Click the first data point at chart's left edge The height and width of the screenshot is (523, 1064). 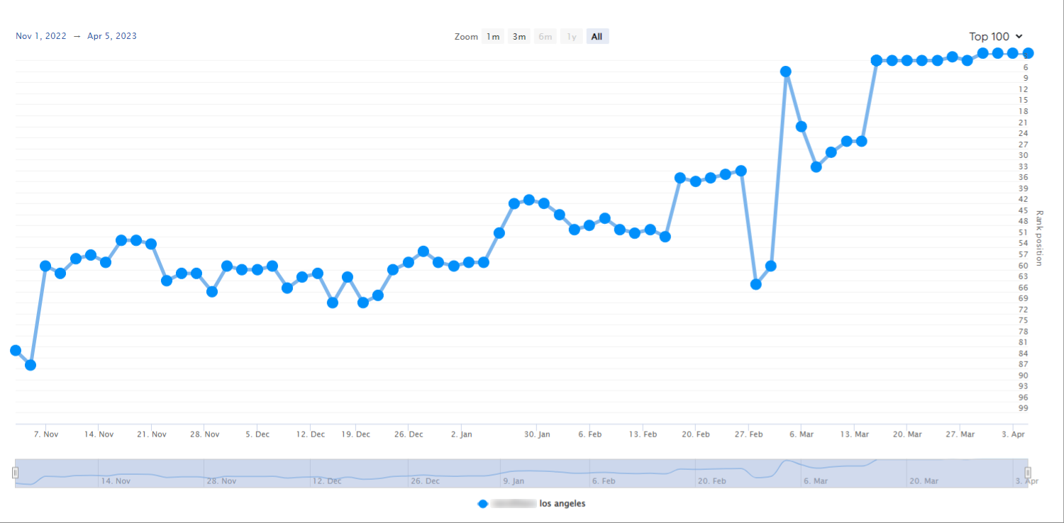point(16,350)
